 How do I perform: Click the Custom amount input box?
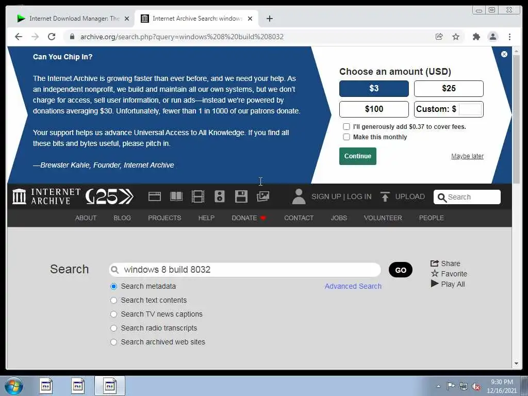tap(470, 109)
